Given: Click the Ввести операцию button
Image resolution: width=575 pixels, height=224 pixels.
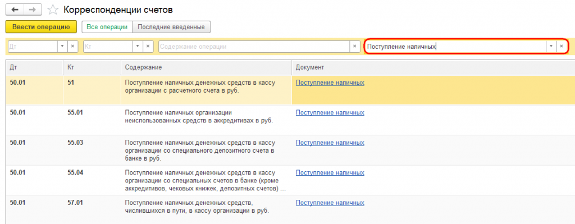Looking at the screenshot, I should pos(41,27).
